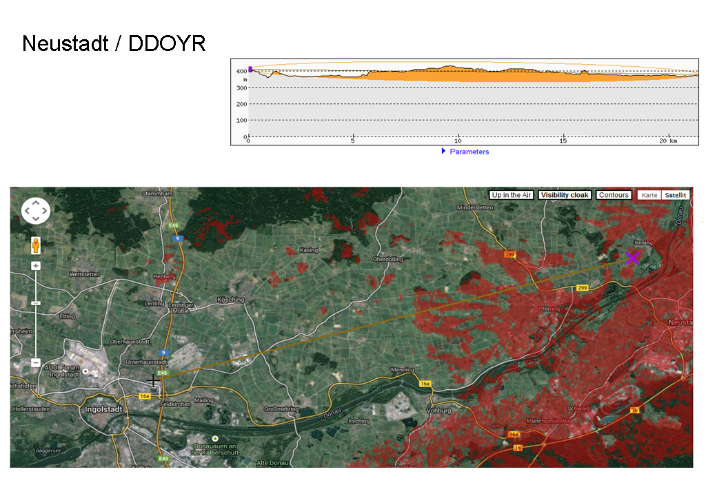Pan the map down with the bottom arrow

[36, 219]
